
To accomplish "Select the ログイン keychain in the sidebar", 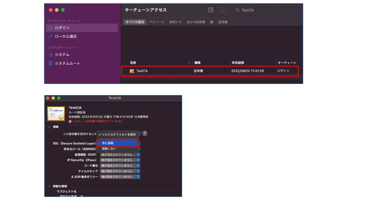I will coord(82,28).
